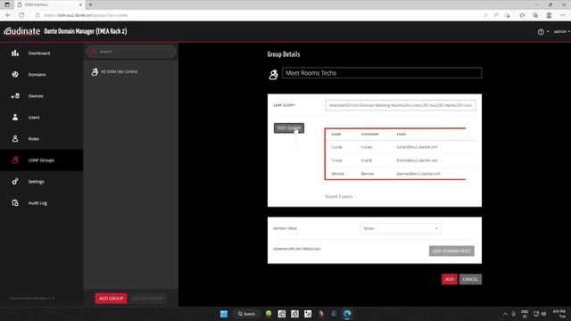Select the Frank email cell in results
Screen dimensions: 571x321
417,160
